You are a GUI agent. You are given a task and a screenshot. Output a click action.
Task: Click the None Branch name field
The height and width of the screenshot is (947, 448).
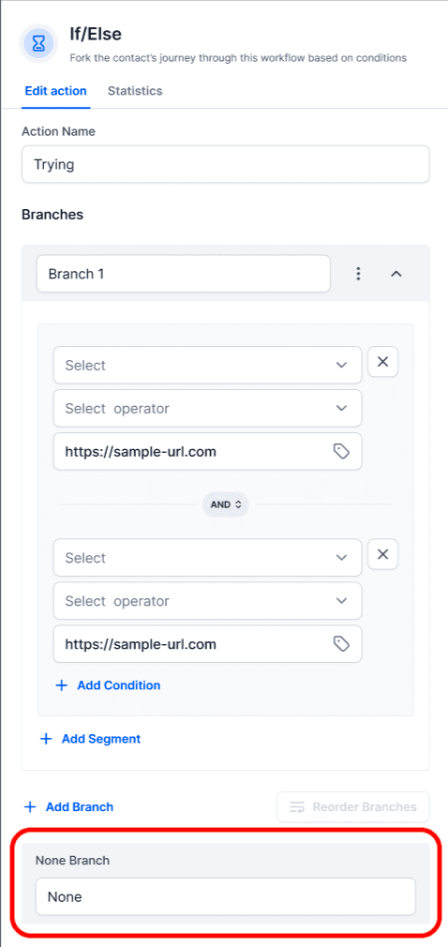pyautogui.click(x=226, y=897)
